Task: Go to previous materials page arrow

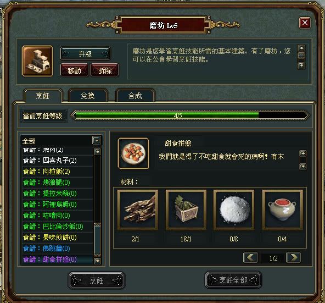Action: (x=250, y=257)
